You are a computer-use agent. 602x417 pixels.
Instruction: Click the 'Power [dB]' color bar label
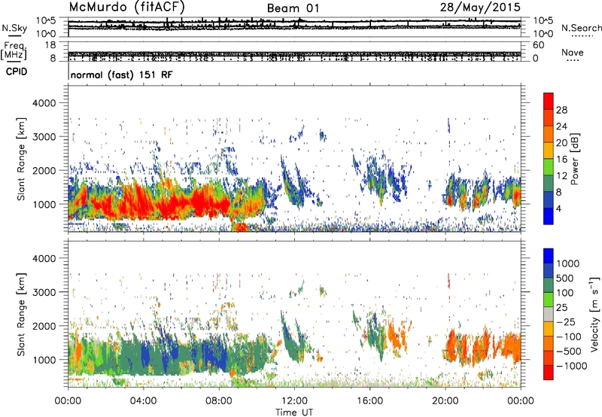tap(574, 159)
